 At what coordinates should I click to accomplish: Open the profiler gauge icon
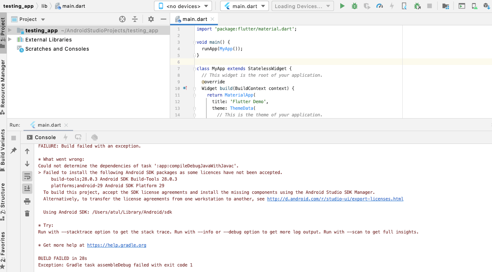pos(380,6)
